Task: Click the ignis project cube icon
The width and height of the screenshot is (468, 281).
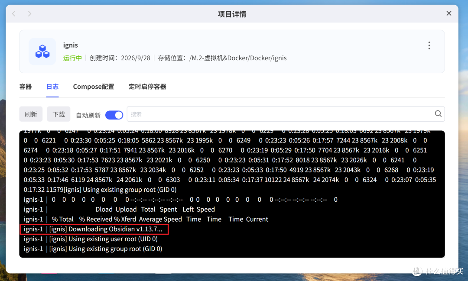Action: coord(42,52)
